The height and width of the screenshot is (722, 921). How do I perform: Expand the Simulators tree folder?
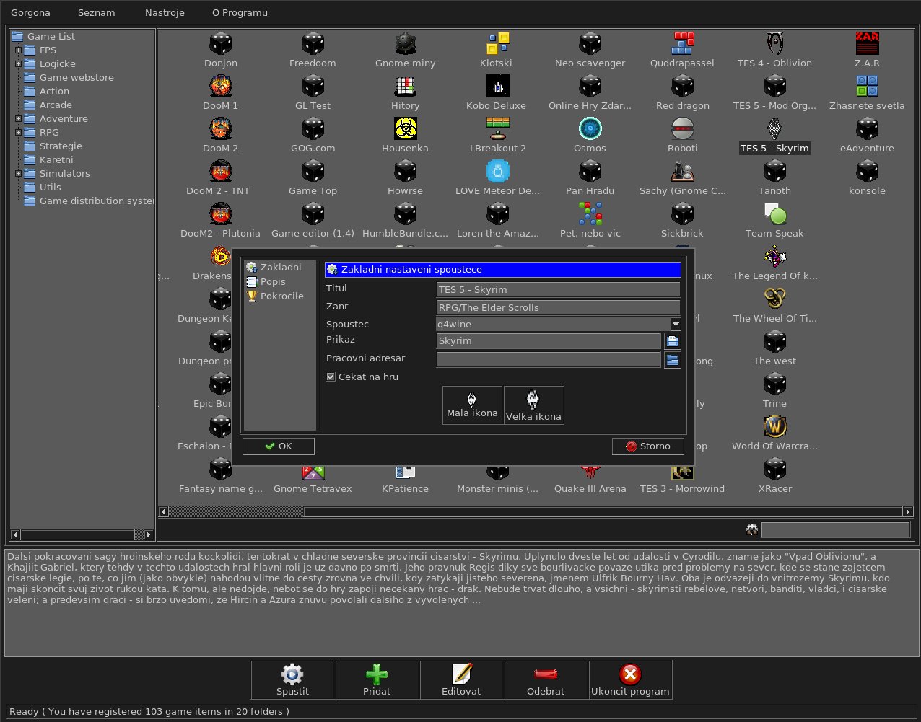coord(19,174)
